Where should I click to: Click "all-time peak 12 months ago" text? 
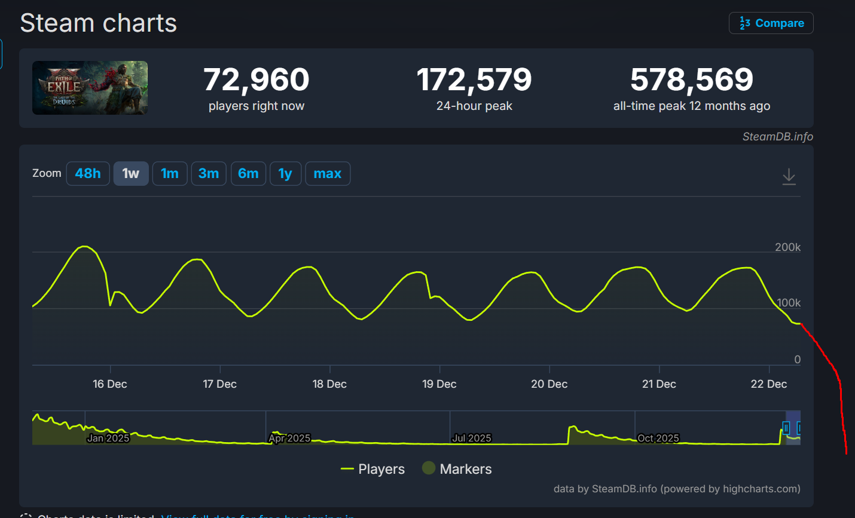pos(692,106)
